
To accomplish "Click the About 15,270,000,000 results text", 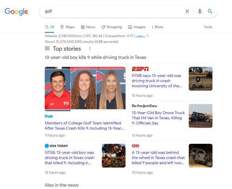I will 82,41.
